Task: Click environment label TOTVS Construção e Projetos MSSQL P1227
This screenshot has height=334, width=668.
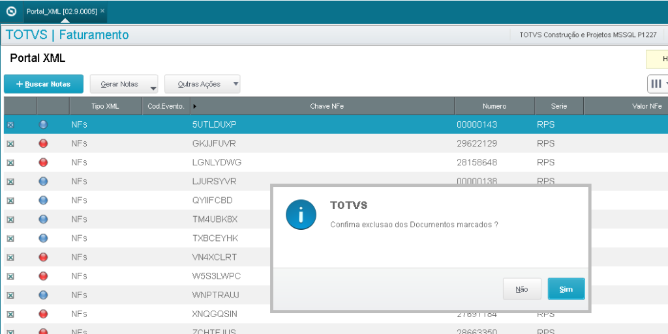Action: [588, 35]
